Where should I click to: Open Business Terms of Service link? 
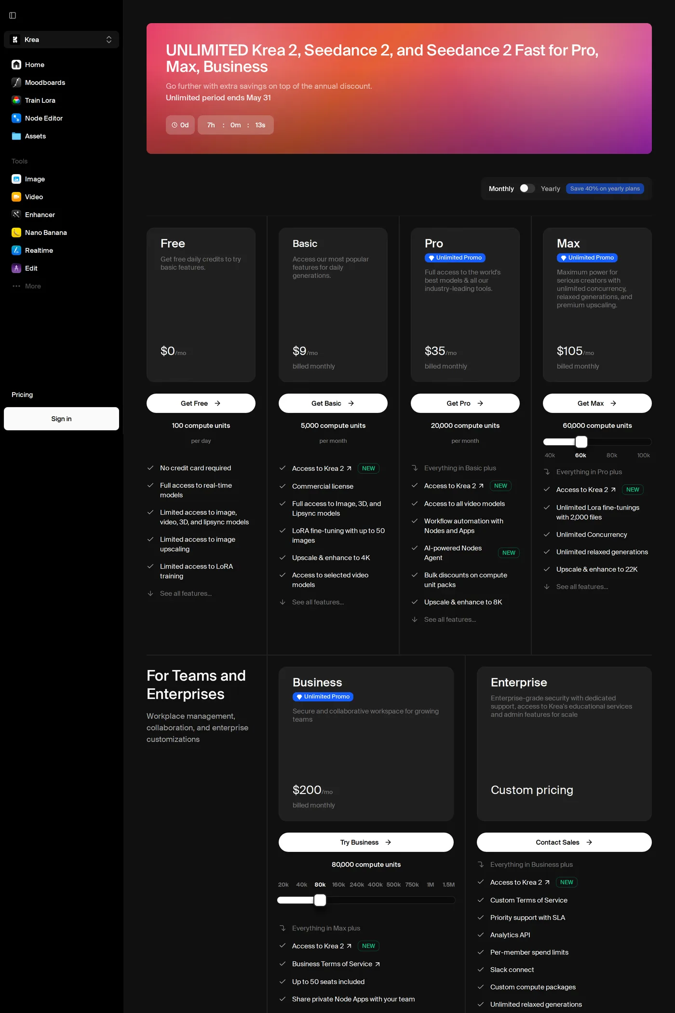336,964
